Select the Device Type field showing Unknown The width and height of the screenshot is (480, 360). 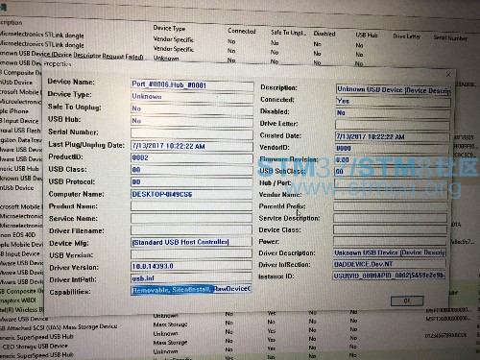192,97
